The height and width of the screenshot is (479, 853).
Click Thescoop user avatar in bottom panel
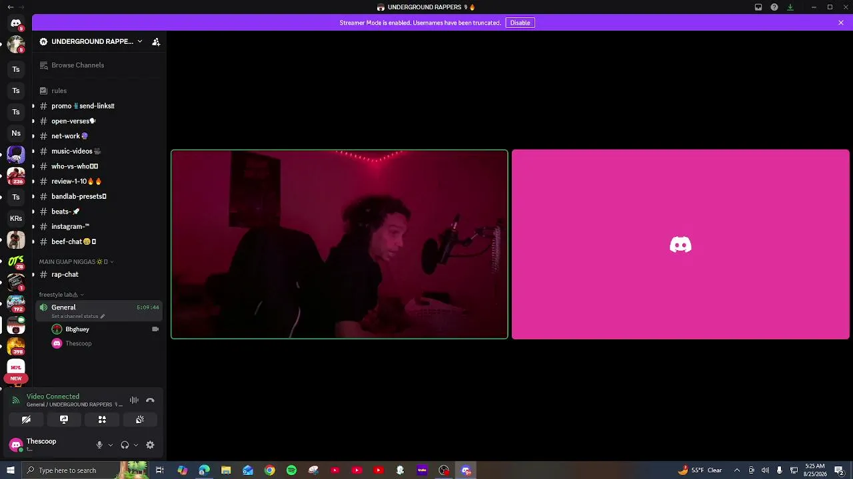point(16,445)
